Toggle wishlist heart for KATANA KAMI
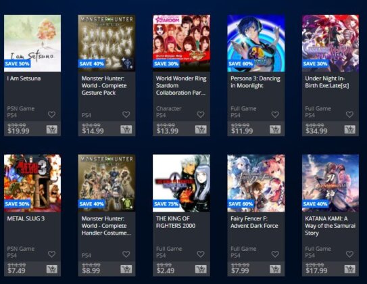Image resolution: width=367 pixels, height=284 pixels. coord(349,254)
